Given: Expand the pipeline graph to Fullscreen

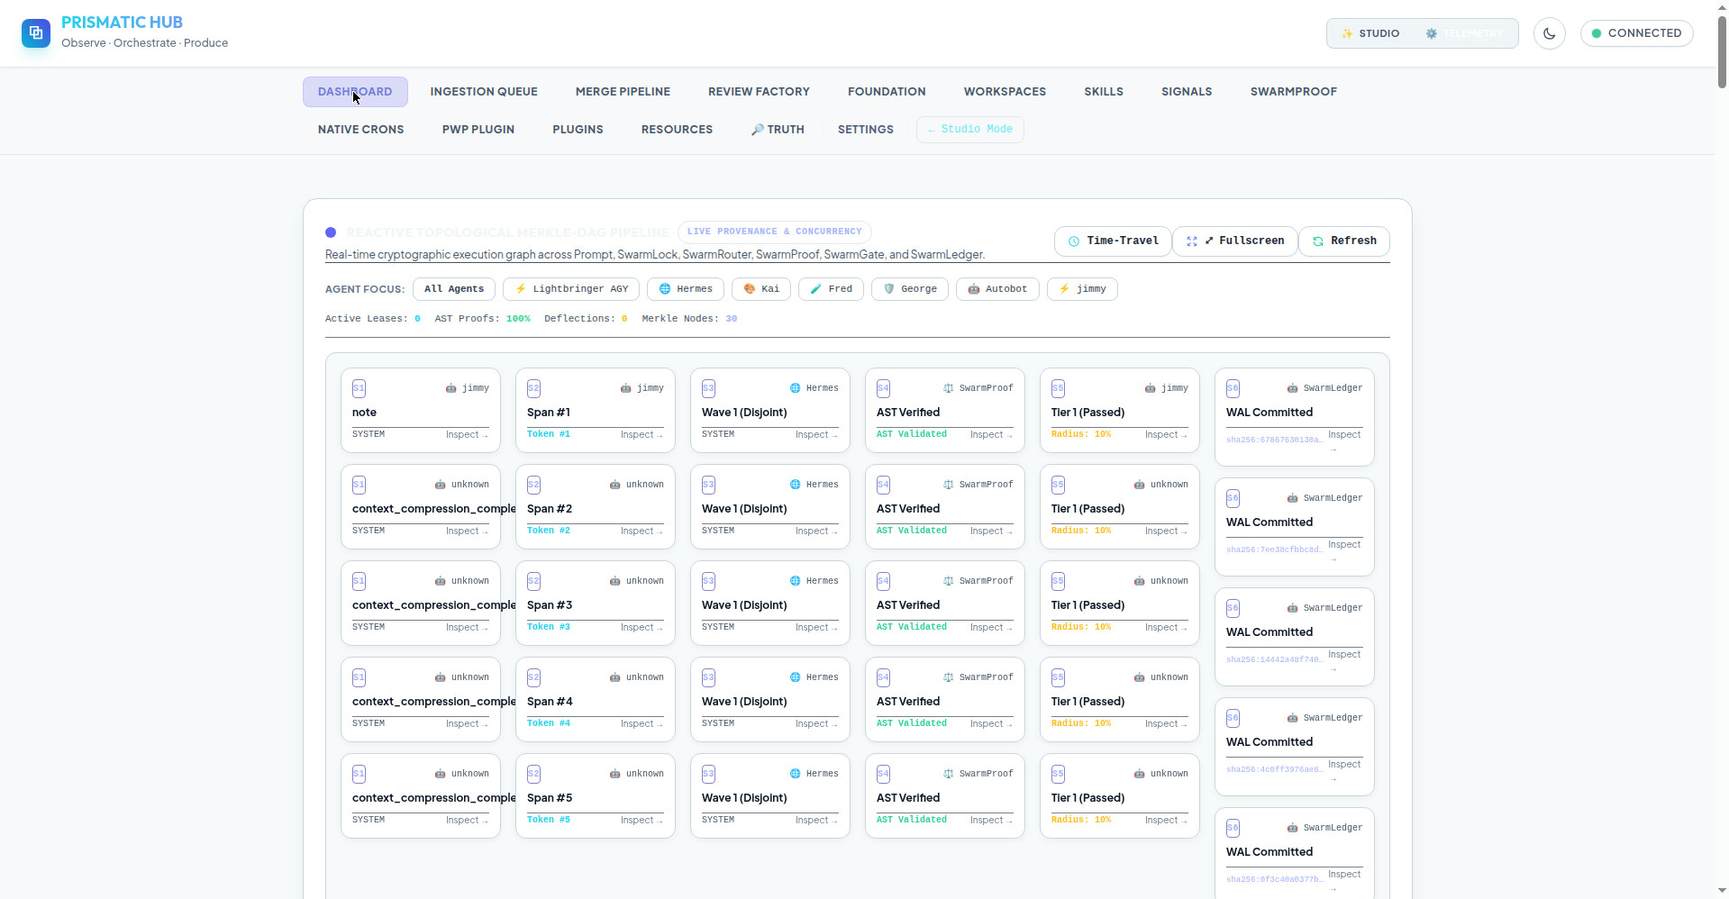Looking at the screenshot, I should point(1235,241).
